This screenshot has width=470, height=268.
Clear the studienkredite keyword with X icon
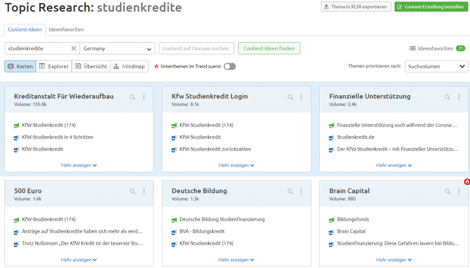pyautogui.click(x=74, y=48)
